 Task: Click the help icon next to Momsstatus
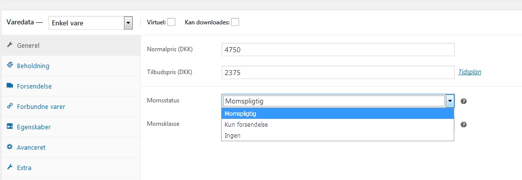tap(463, 101)
